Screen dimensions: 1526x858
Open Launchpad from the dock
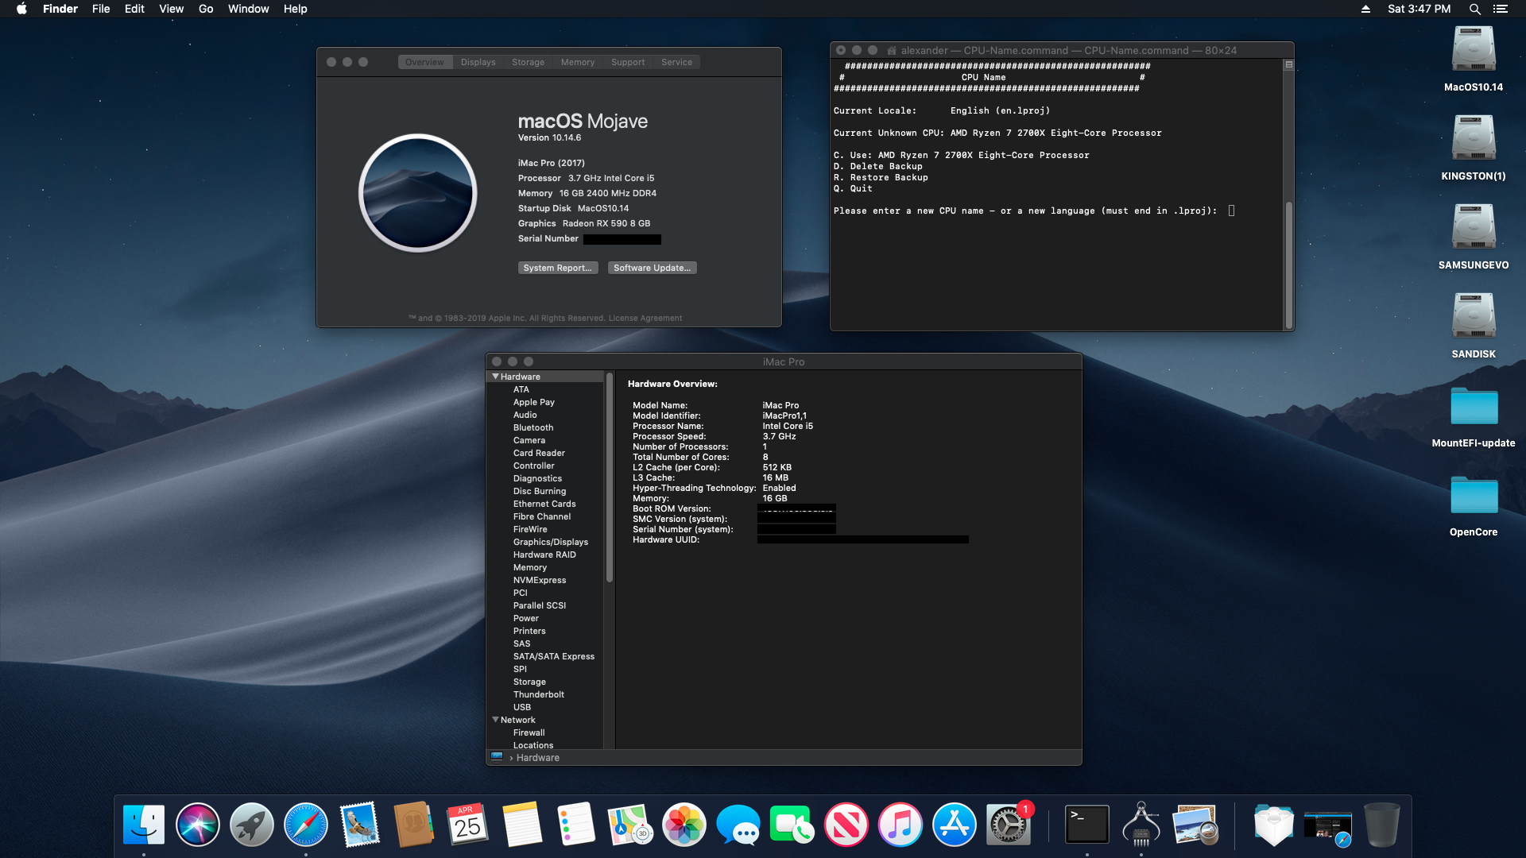tap(251, 825)
